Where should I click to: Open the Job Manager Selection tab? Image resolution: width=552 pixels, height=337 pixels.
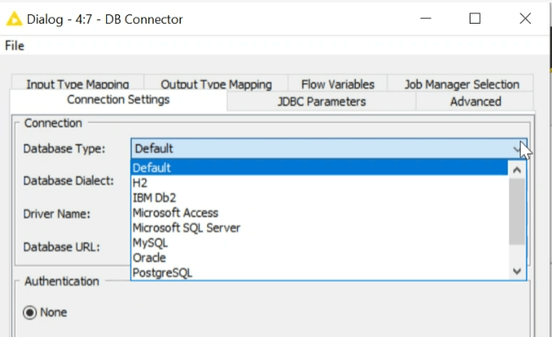point(461,83)
